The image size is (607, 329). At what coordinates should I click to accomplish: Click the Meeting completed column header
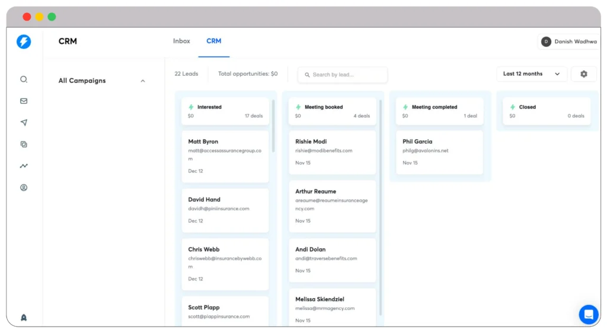click(x=439, y=111)
